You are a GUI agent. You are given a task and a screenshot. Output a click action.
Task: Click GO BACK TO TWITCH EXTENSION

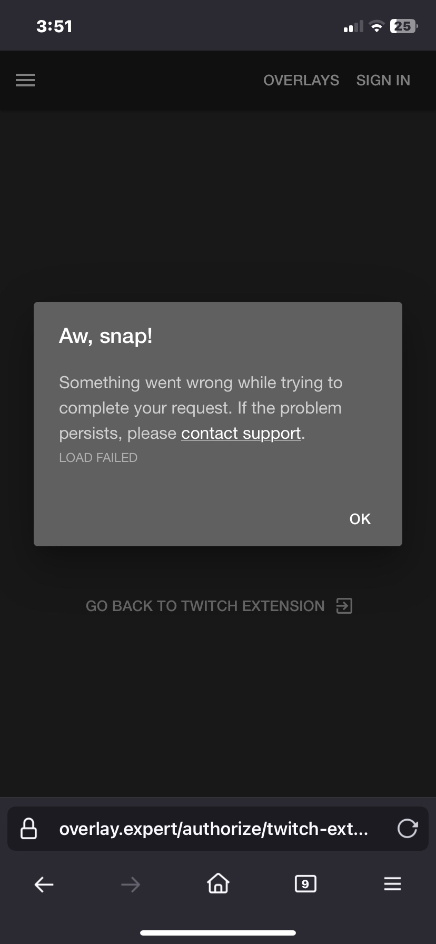click(205, 606)
